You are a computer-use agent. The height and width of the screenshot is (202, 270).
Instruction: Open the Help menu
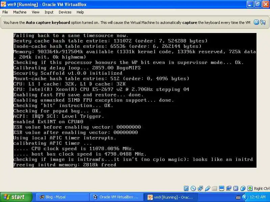pyautogui.click(x=80, y=12)
